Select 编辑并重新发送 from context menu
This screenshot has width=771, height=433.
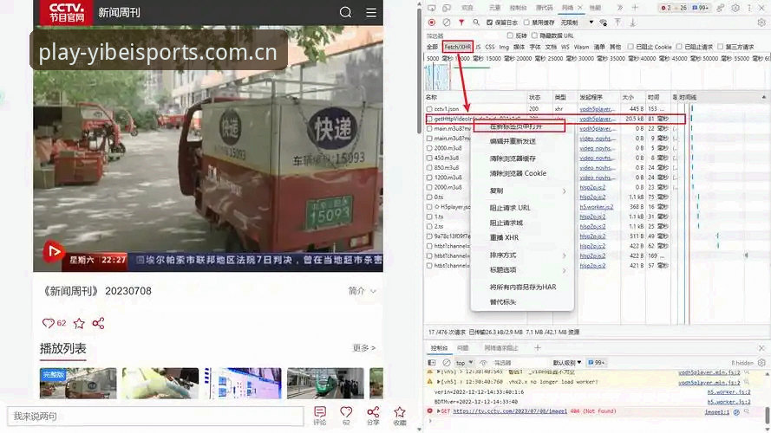click(x=513, y=141)
